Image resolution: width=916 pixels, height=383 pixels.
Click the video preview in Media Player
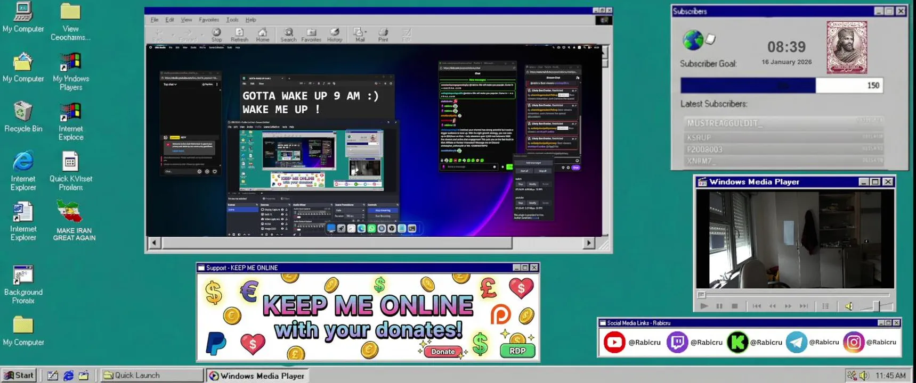[x=795, y=239]
